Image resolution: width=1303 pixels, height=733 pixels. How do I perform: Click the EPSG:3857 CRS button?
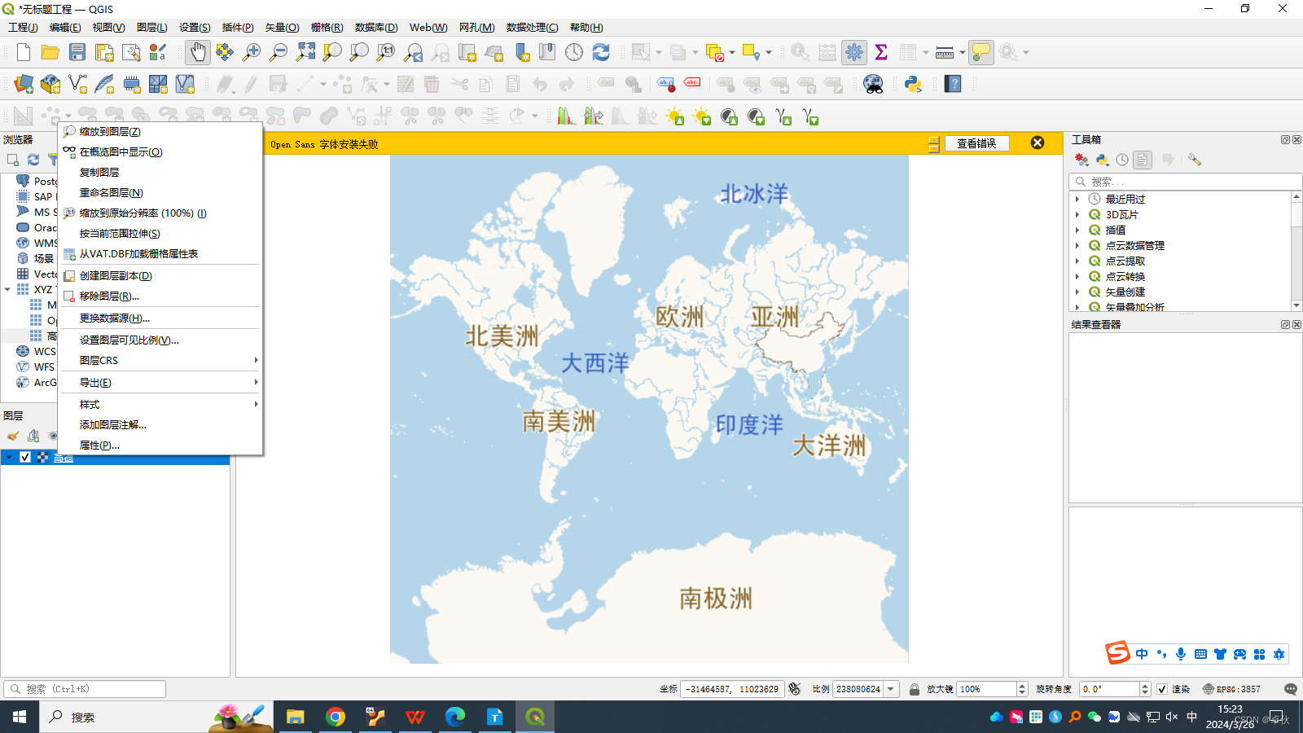tap(1231, 689)
